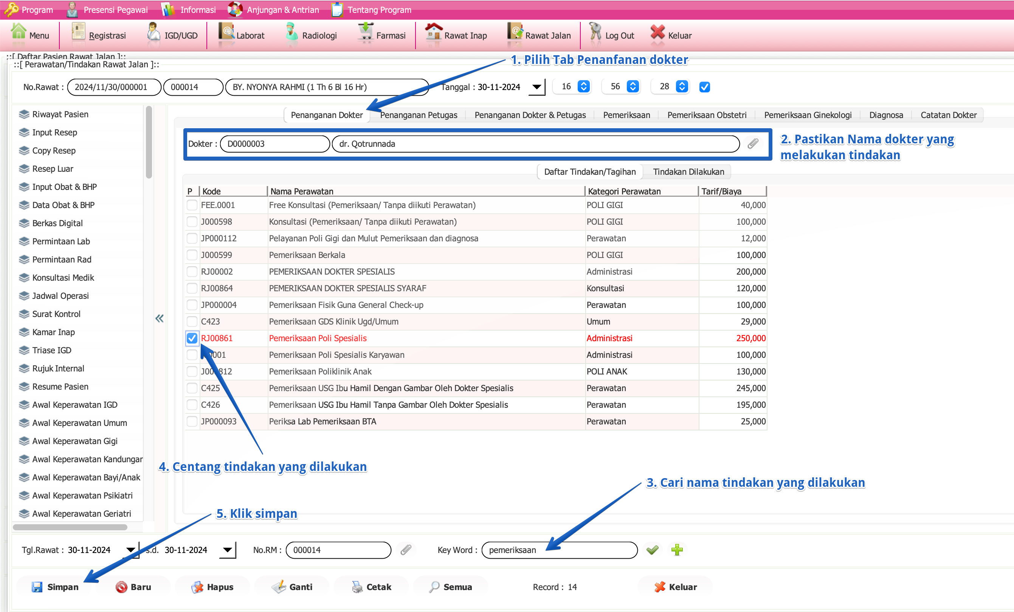Open the s.d. end date dropdown
Image resolution: width=1014 pixels, height=612 pixels.
pos(228,550)
